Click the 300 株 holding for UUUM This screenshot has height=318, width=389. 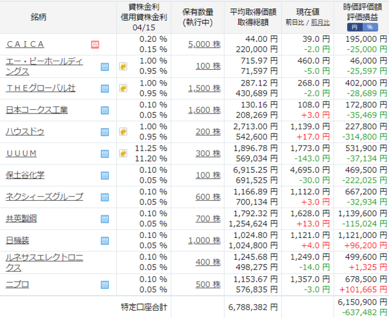208,154
